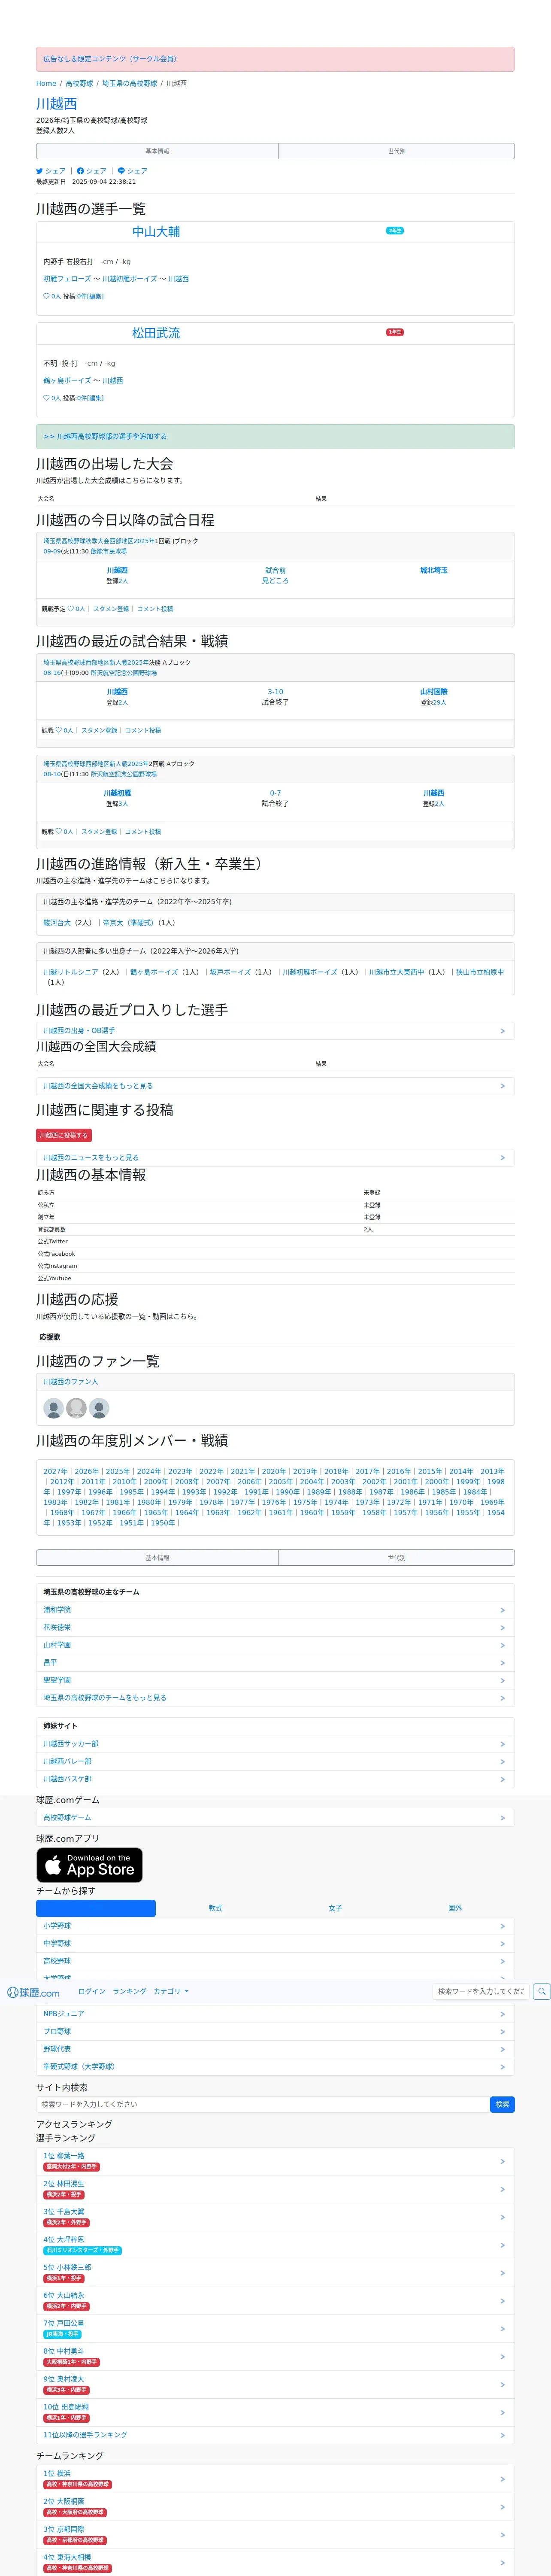Viewport: 551px width, 2576px height.
Task: Click the 飯能市民球場 venue link
Action: [x=109, y=552]
